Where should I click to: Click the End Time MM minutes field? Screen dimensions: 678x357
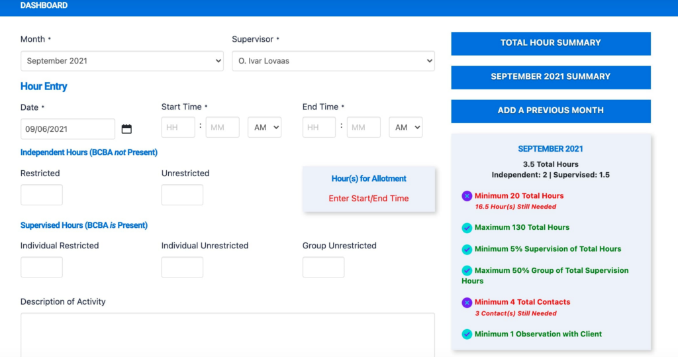coord(363,128)
